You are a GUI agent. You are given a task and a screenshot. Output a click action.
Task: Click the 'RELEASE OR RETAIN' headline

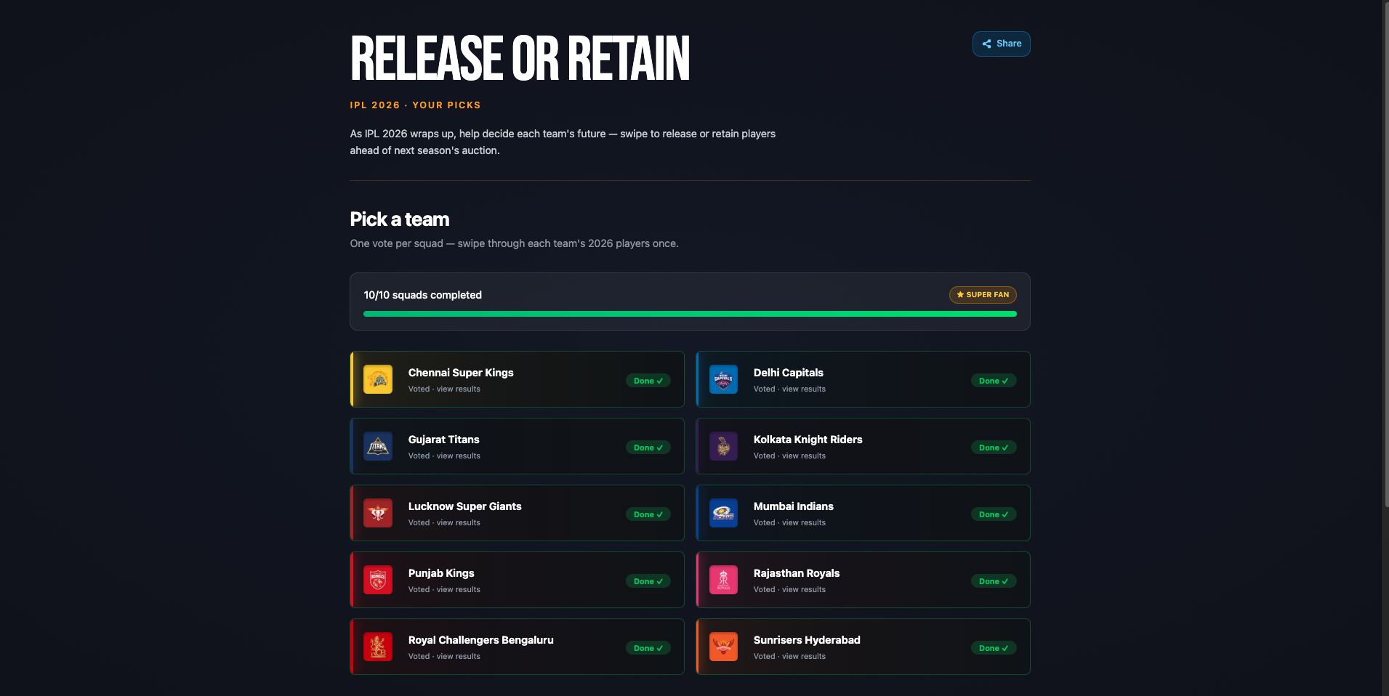point(520,58)
